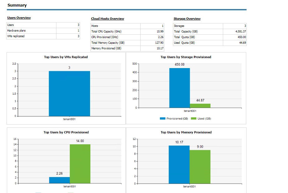
Task: Click the green Used (GB) legend swatch
Action: [194, 119]
